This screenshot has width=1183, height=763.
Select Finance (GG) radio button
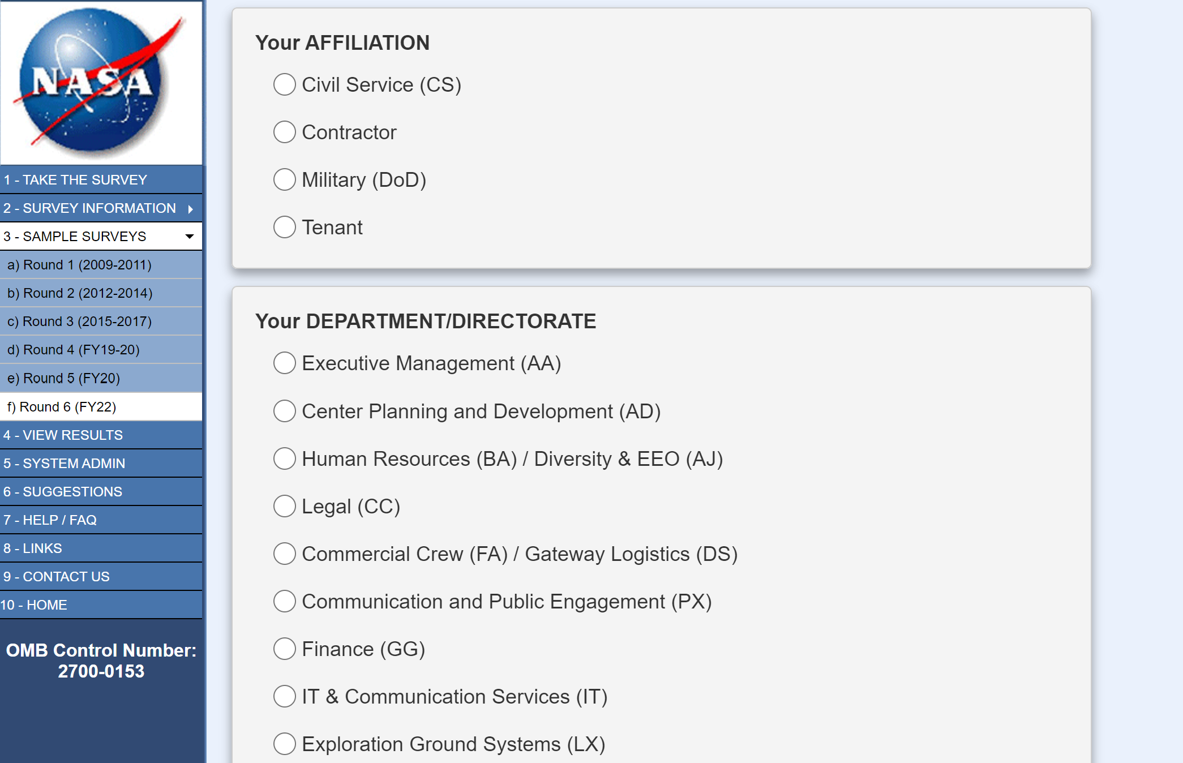pyautogui.click(x=285, y=649)
